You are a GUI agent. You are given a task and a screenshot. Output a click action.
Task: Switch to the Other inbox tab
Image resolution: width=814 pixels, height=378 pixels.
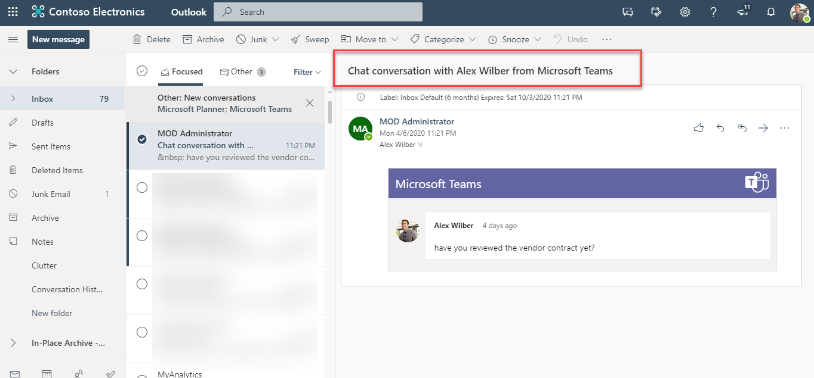tap(242, 72)
